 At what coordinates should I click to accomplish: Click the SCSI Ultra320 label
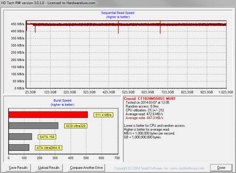[x=76, y=126]
